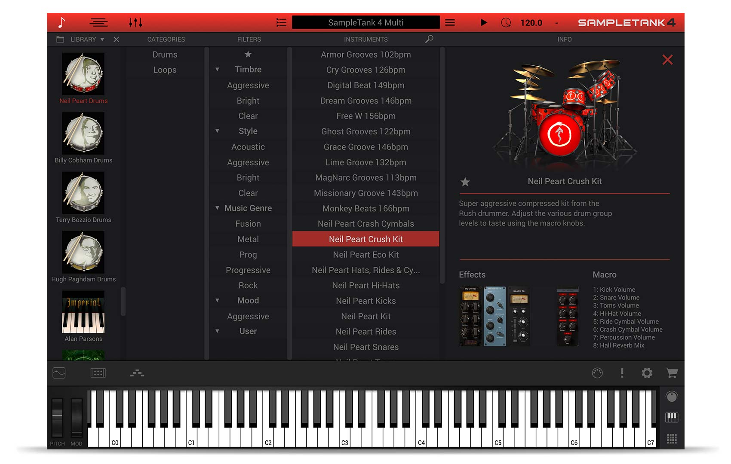Image resolution: width=731 pixels, height=464 pixels.
Task: Toggle favorite star for Neil Peart Crush Kit
Action: 465,182
